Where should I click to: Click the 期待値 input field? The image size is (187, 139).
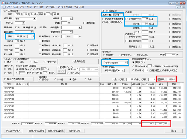point(145,24)
